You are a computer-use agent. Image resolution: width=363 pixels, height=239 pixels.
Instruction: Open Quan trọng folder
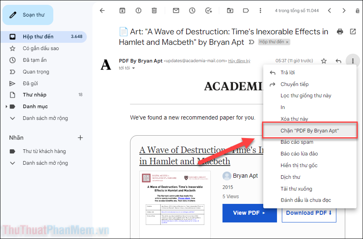pos(44,72)
